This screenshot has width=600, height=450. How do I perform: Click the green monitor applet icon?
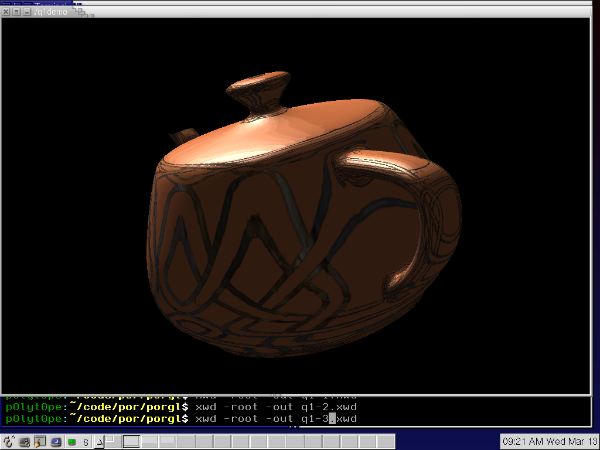71,442
